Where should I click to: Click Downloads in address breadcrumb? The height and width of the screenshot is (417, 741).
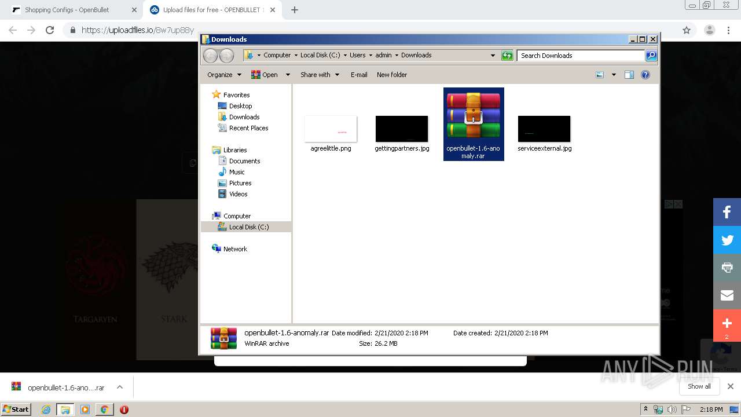point(416,55)
